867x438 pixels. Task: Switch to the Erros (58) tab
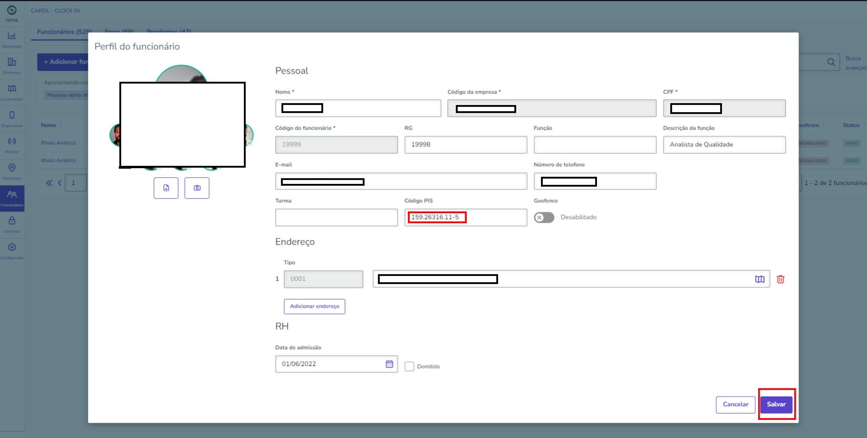pos(119,32)
